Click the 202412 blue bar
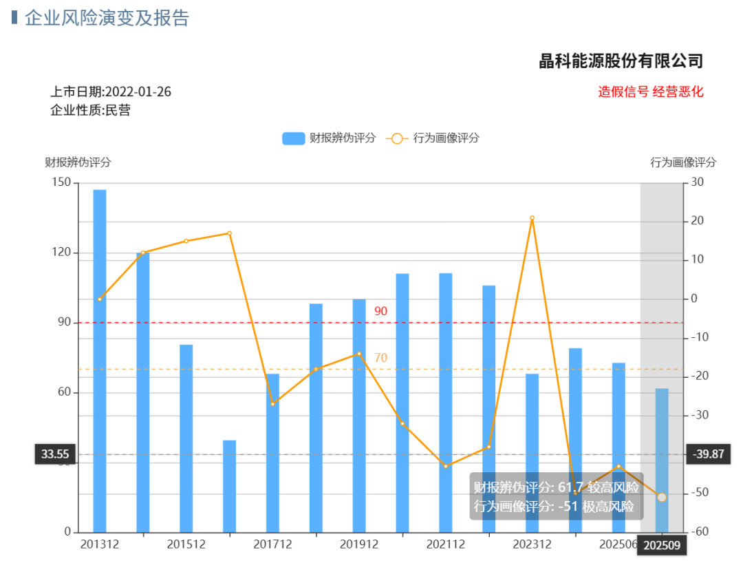The height and width of the screenshot is (563, 743). tap(575, 440)
